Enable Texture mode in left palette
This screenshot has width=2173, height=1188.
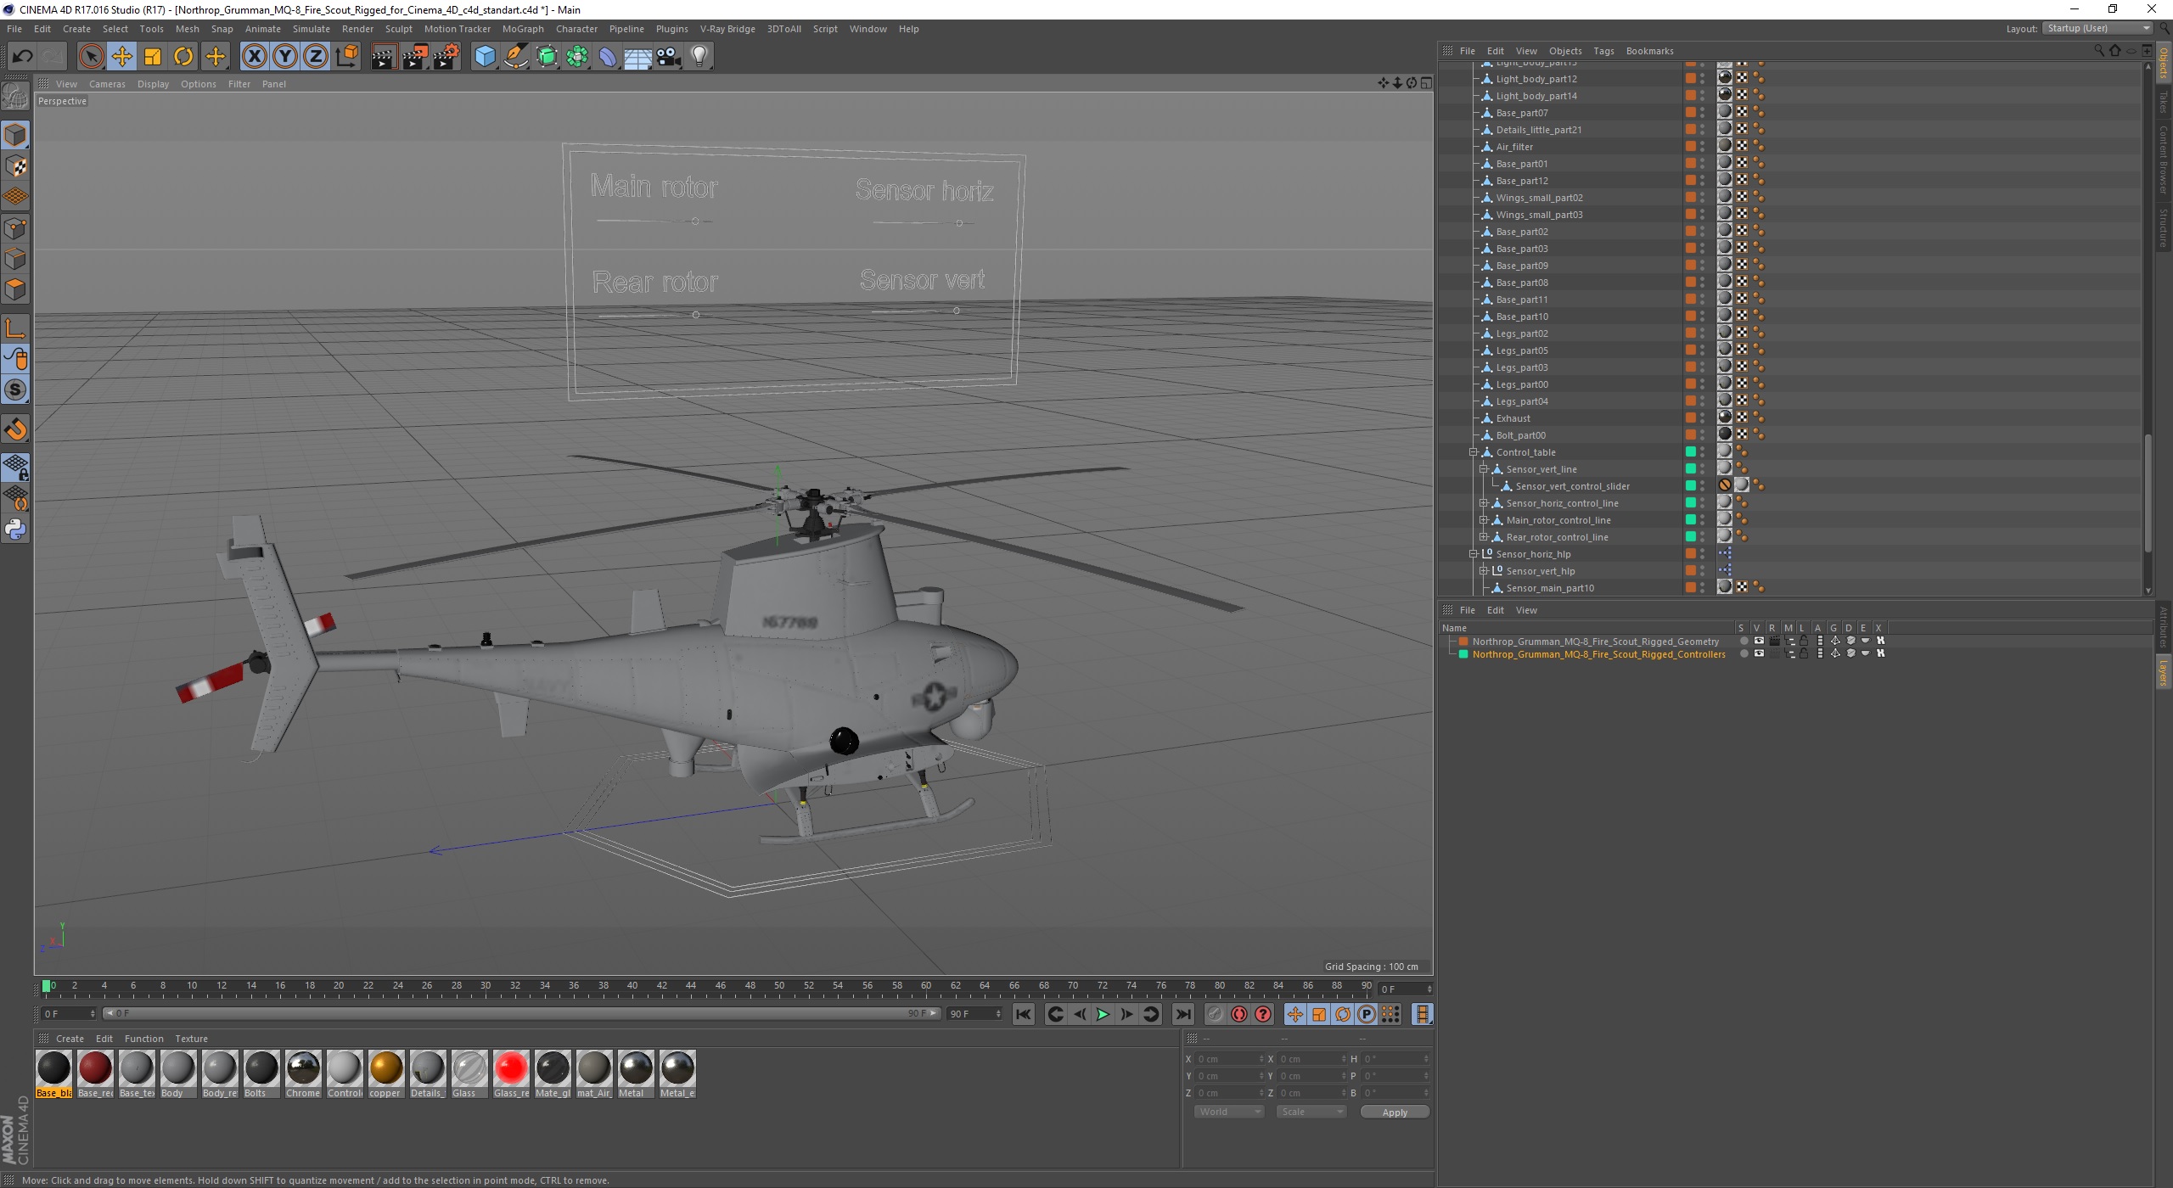(x=15, y=166)
